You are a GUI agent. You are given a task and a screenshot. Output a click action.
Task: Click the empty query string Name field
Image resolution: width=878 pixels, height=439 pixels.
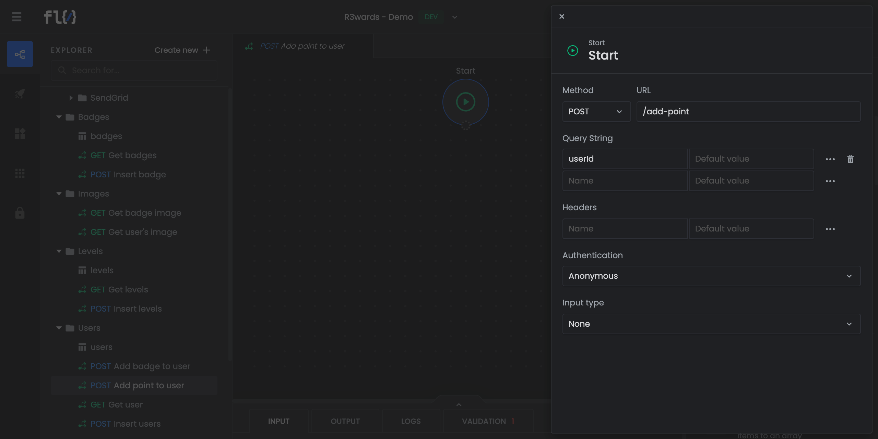(x=625, y=181)
